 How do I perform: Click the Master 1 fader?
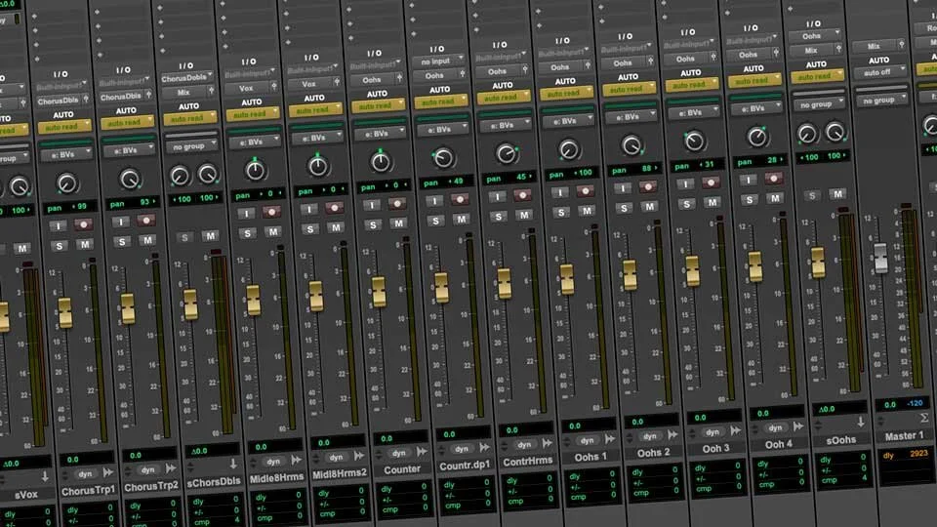[880, 258]
